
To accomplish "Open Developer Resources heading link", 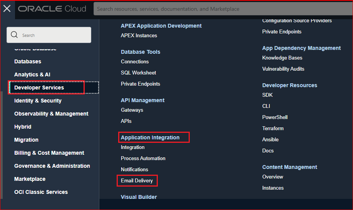I will [x=289, y=85].
